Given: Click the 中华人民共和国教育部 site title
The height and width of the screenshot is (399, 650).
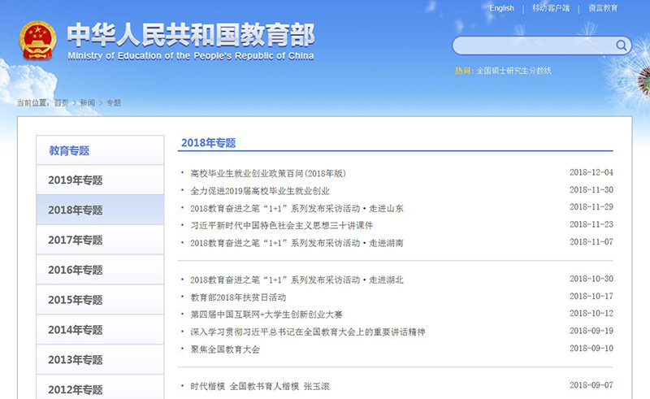Looking at the screenshot, I should [191, 35].
